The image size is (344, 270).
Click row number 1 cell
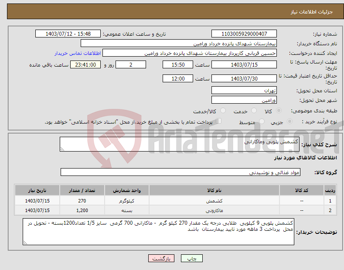(330, 201)
